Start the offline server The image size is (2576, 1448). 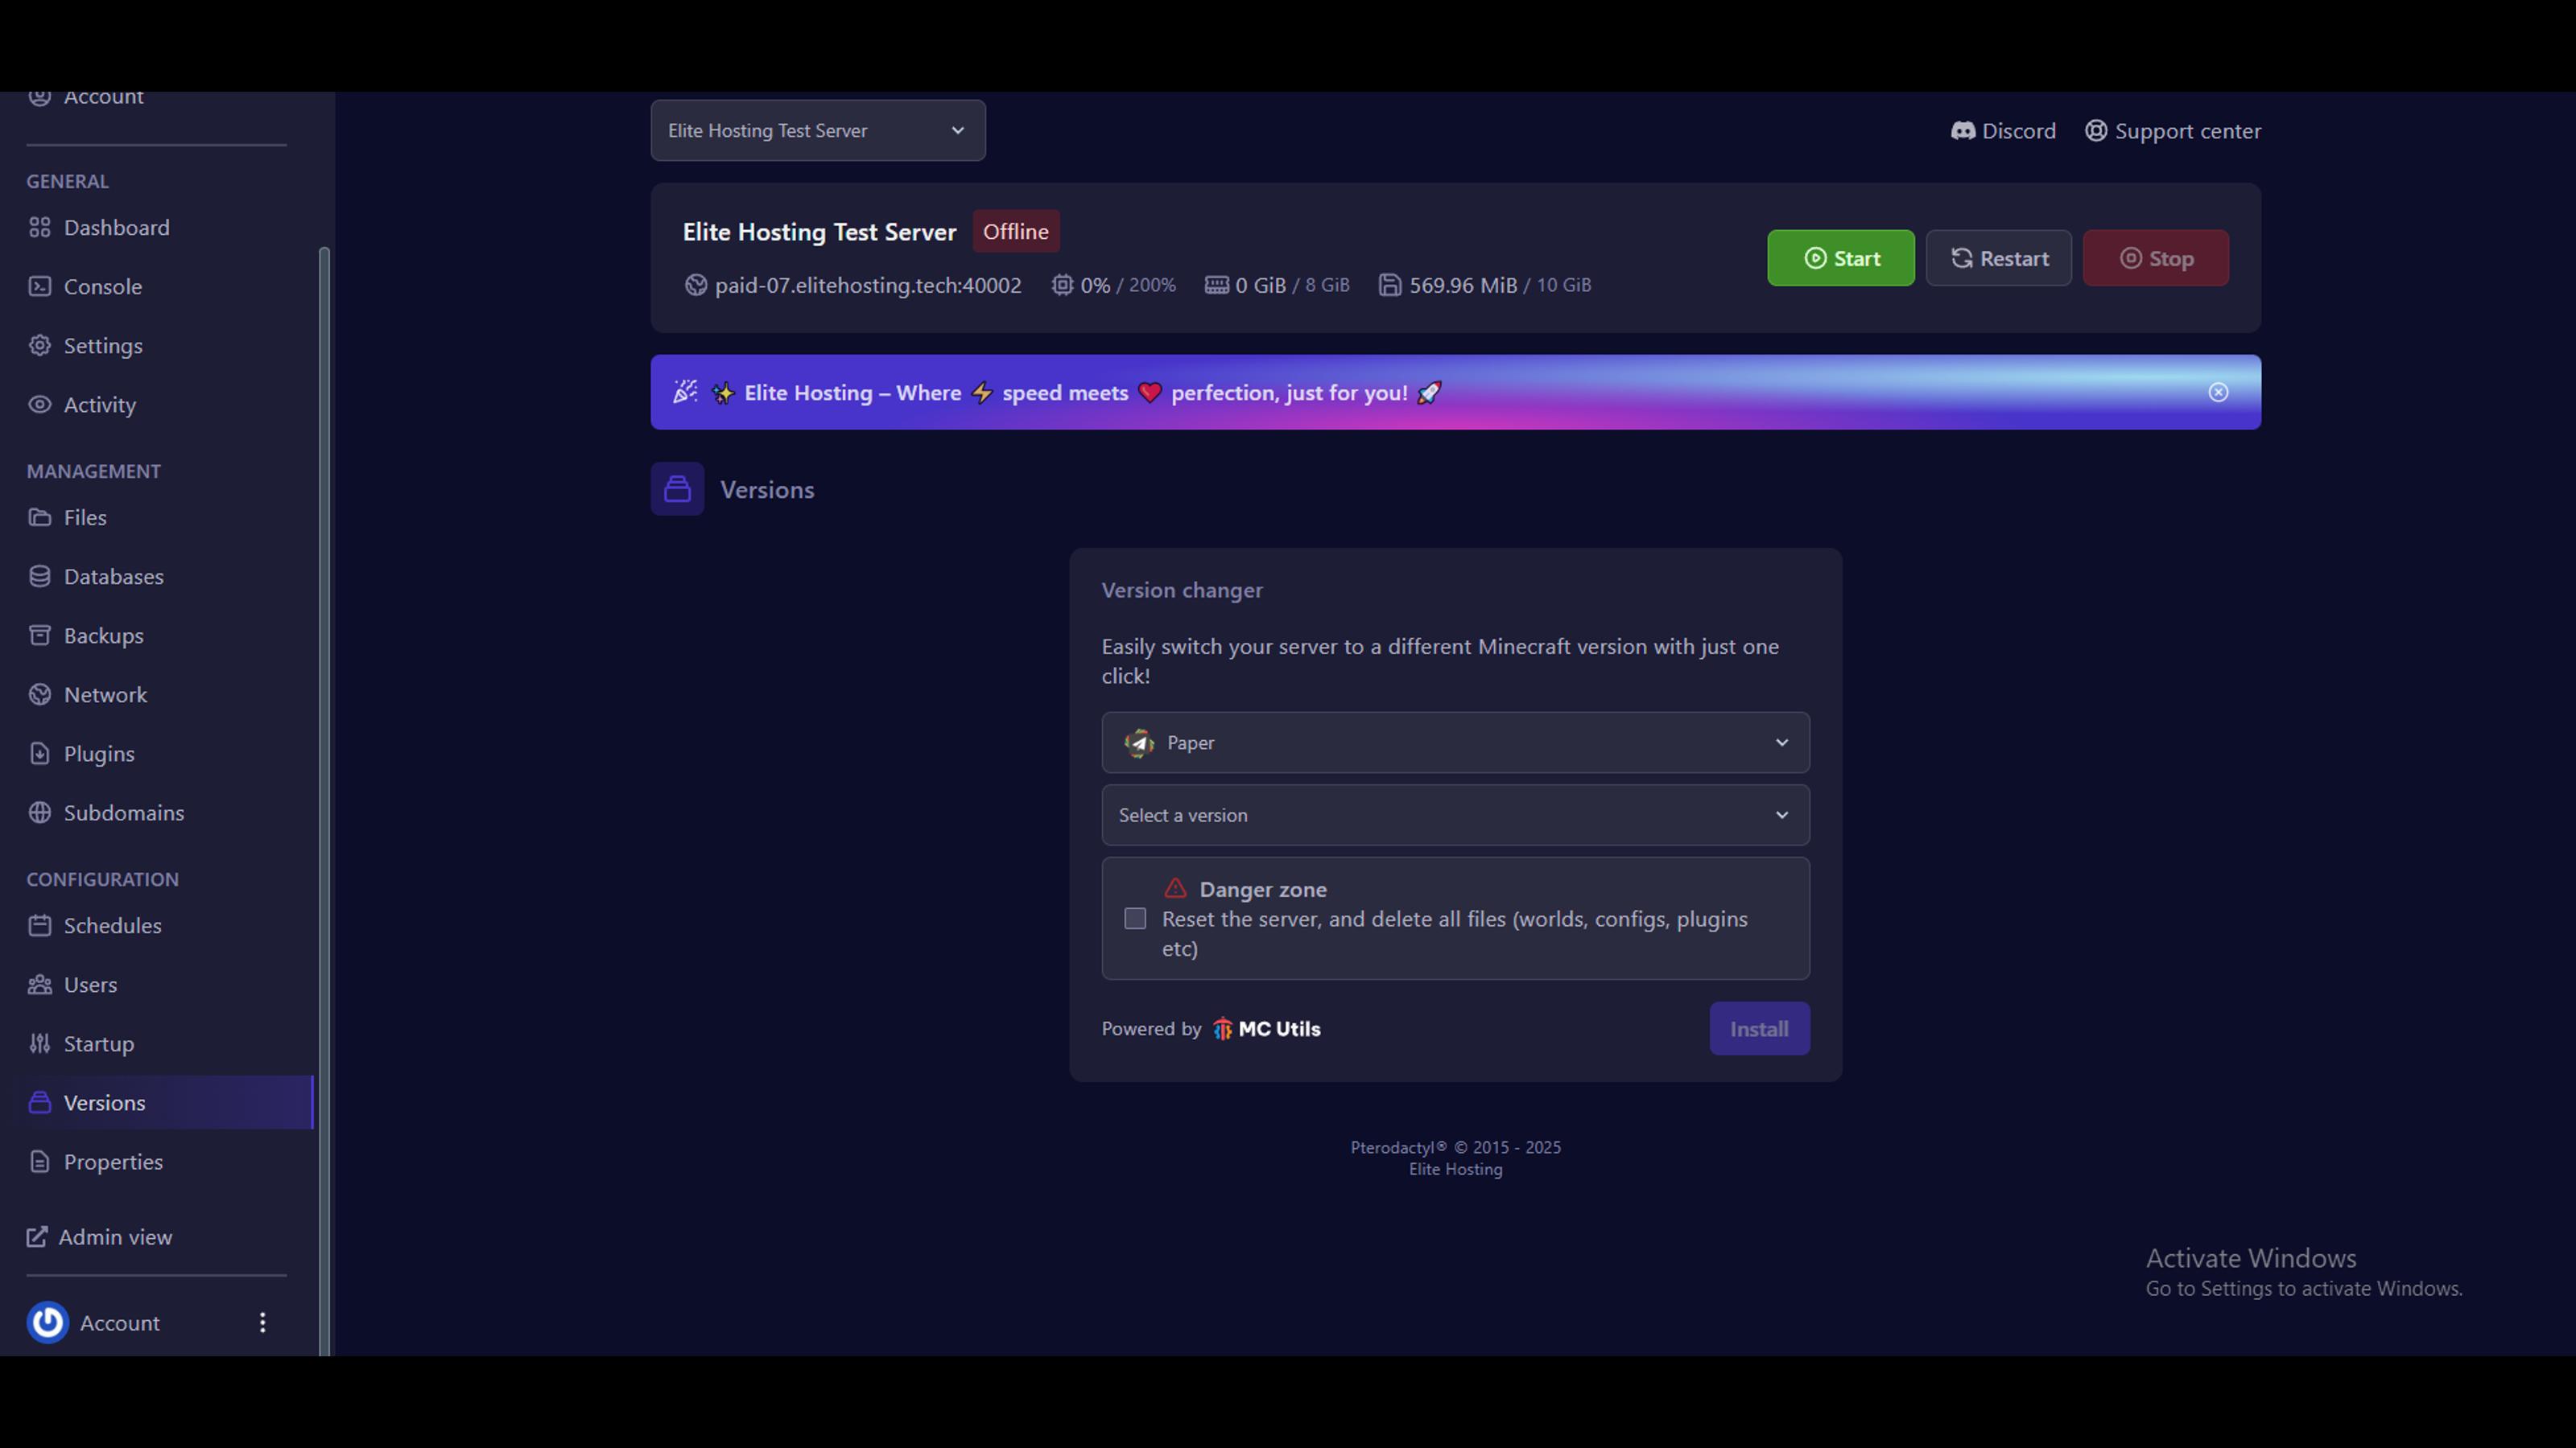pos(1840,257)
